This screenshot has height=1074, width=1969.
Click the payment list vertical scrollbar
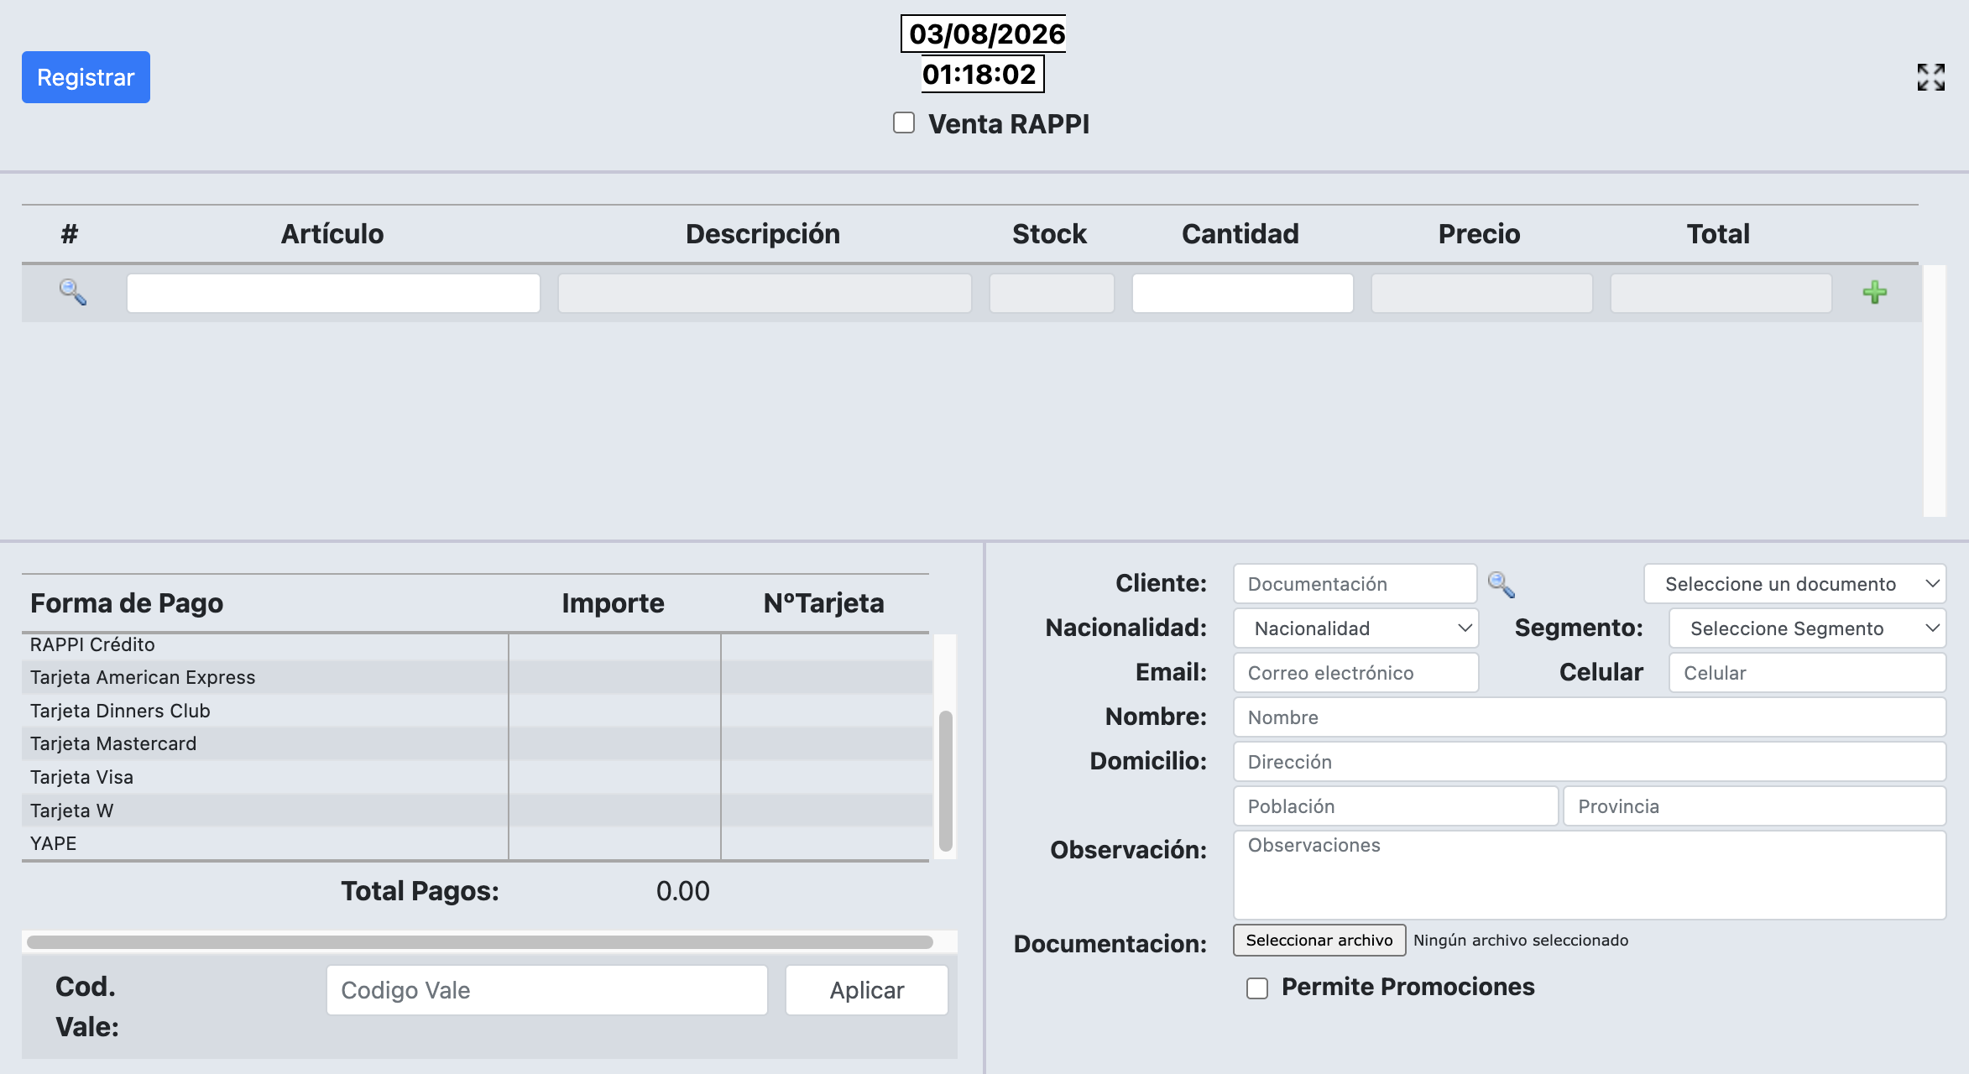(945, 780)
